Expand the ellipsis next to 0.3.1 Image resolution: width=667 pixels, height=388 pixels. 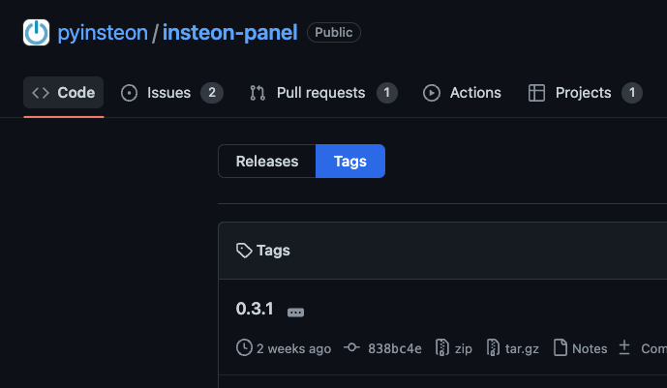click(x=295, y=313)
